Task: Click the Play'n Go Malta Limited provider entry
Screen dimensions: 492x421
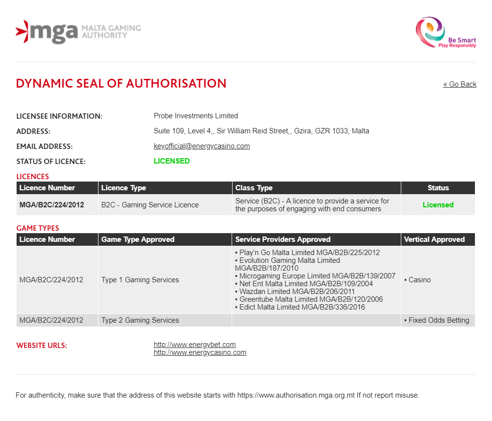Action: 308,253
